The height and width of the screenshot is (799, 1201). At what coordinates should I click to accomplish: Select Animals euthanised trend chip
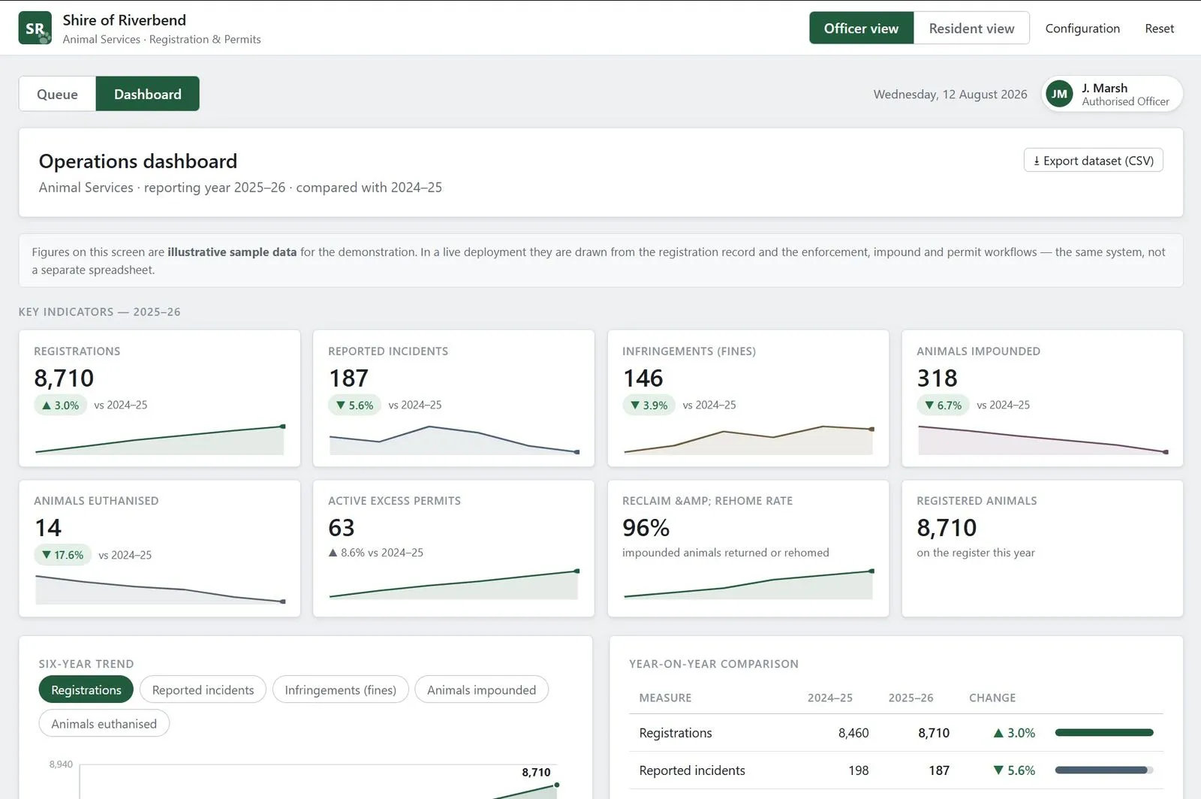pyautogui.click(x=104, y=723)
